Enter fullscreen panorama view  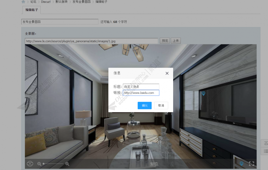click(252, 164)
